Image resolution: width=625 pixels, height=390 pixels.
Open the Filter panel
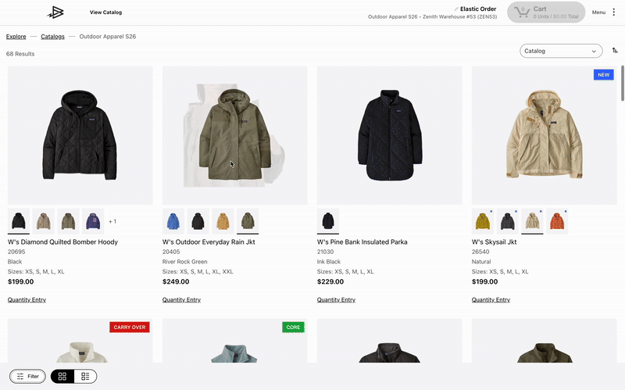(x=28, y=376)
